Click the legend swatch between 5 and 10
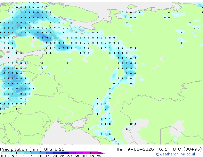This screenshot has width=203, height=157. pyautogui.click(x=35, y=153)
